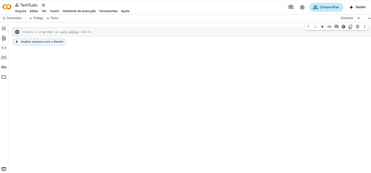Viewport: 371px width, 173px height.
Task: Open the Comandos search palette
Action: pos(12,18)
